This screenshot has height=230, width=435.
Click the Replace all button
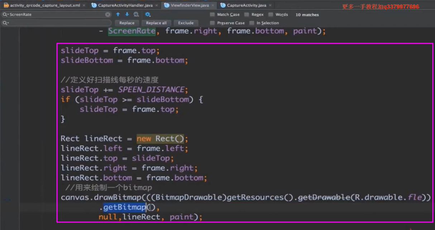point(156,23)
